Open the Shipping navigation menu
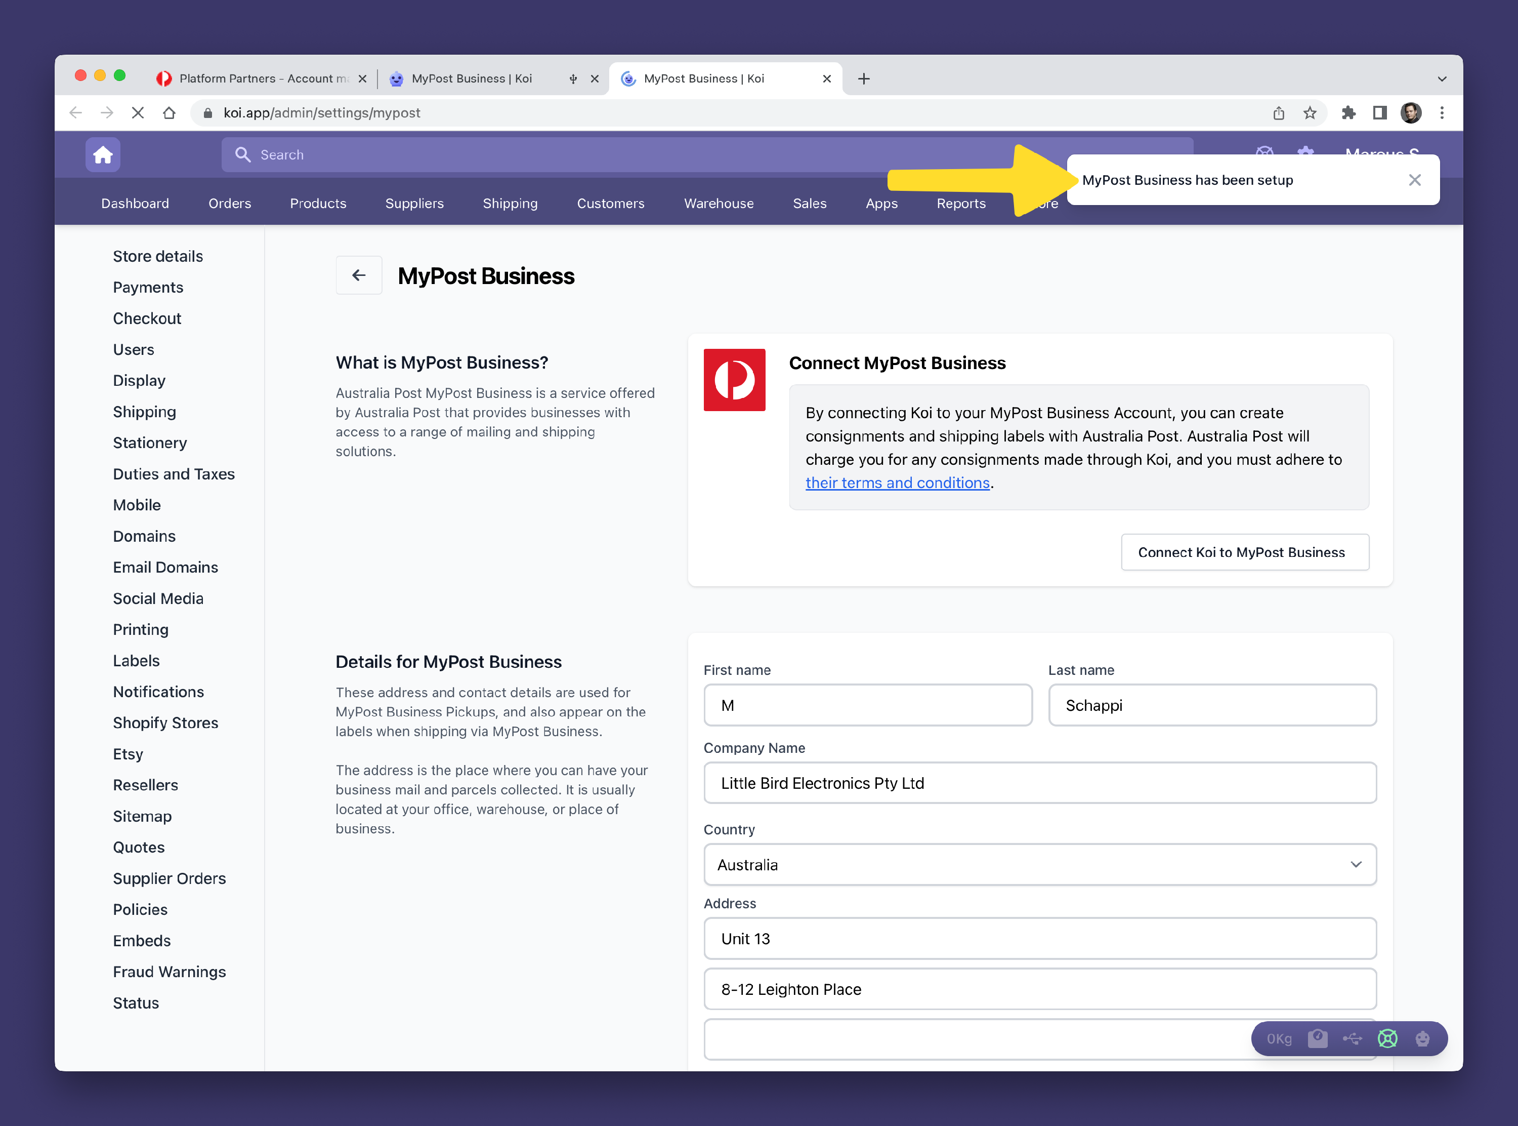1518x1126 pixels. tap(510, 203)
